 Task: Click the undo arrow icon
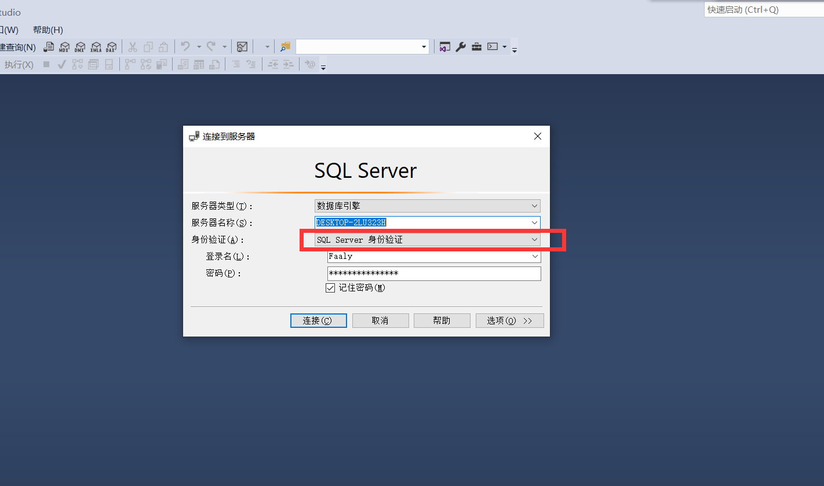point(186,46)
